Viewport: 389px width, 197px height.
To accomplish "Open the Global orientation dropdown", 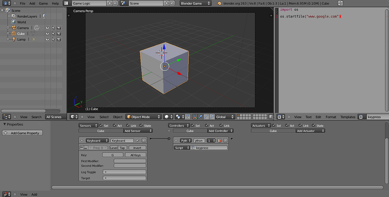I will (225, 117).
